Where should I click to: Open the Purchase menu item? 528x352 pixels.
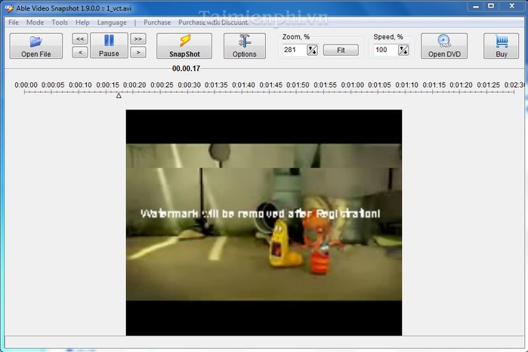(x=157, y=23)
